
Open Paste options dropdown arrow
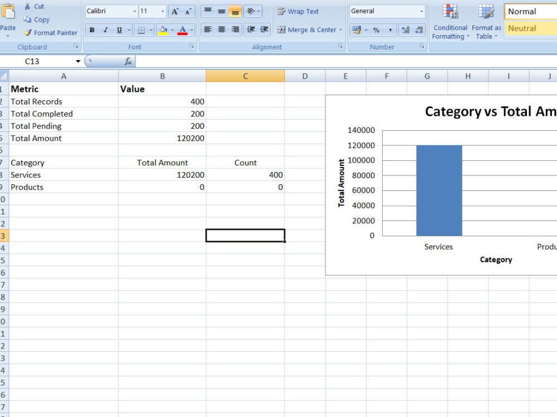(8, 36)
